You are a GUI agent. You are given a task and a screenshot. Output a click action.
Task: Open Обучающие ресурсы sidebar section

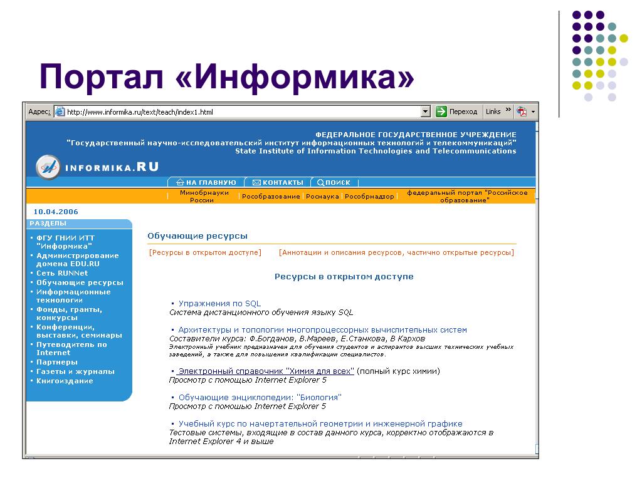(x=80, y=282)
